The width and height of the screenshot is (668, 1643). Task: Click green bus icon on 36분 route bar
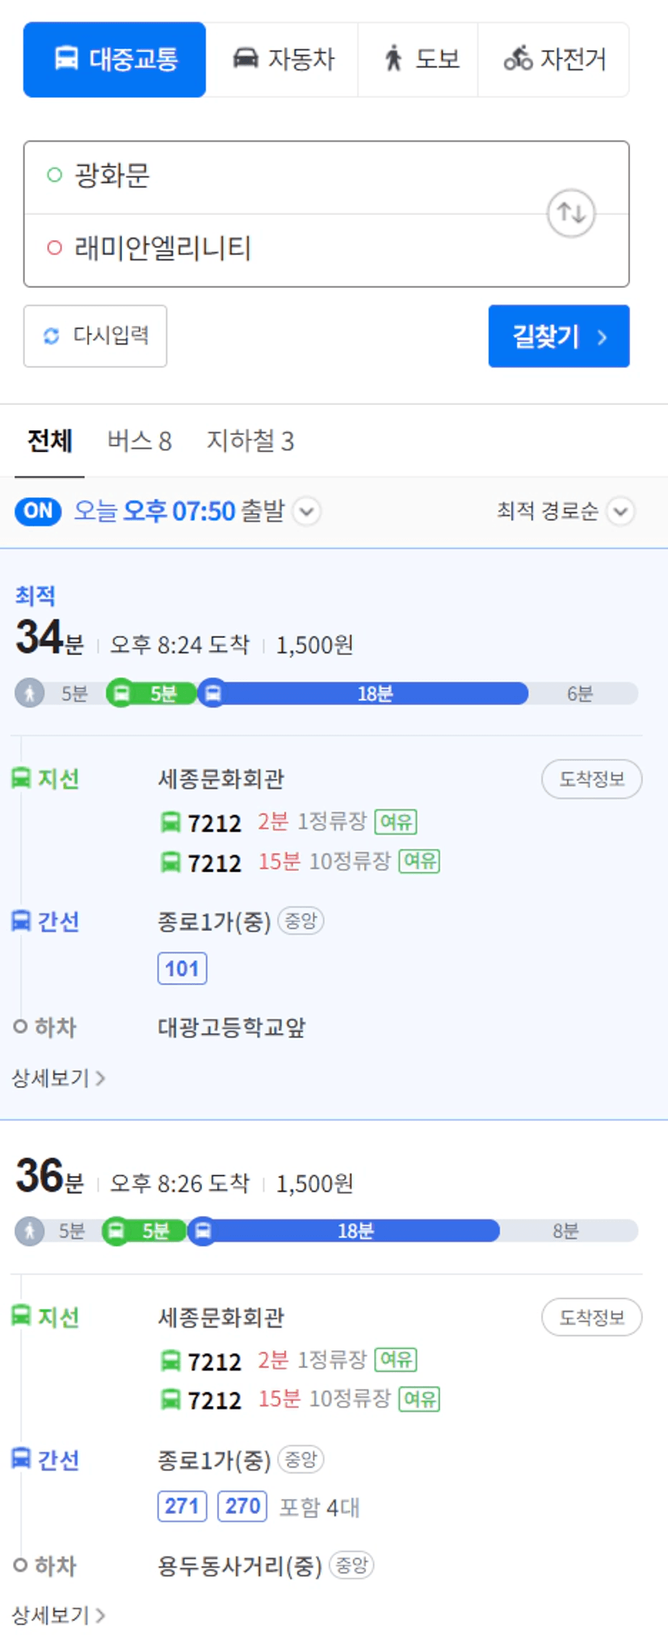click(116, 1231)
